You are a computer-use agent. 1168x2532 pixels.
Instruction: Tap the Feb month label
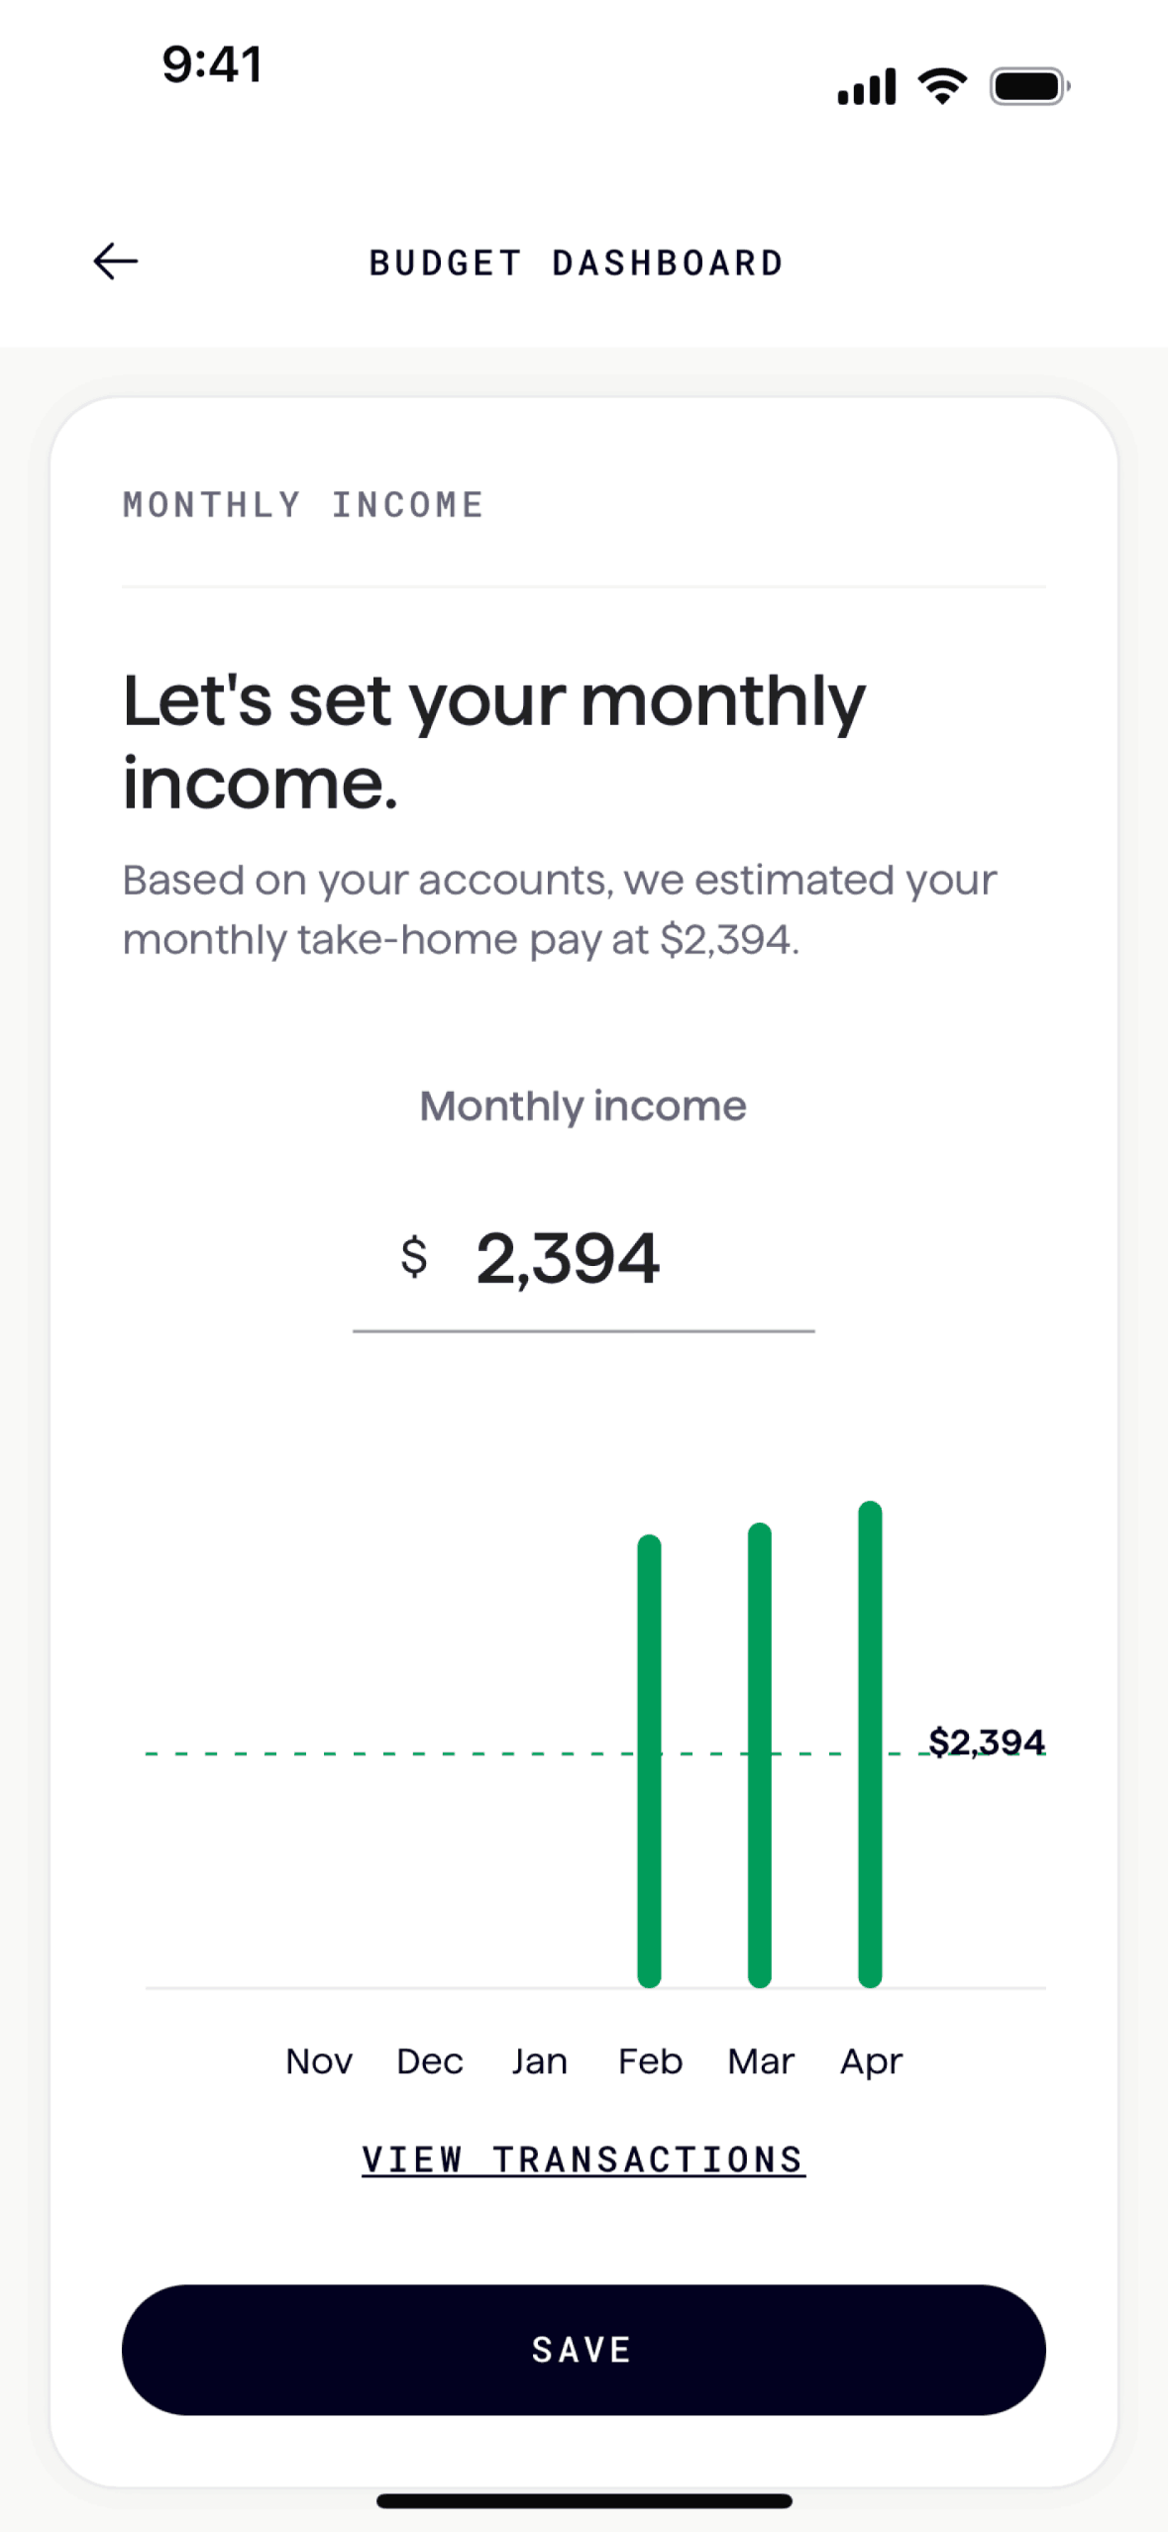point(650,2061)
